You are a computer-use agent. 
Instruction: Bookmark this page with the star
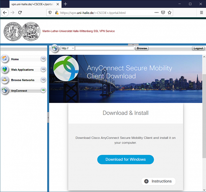click(x=170, y=12)
